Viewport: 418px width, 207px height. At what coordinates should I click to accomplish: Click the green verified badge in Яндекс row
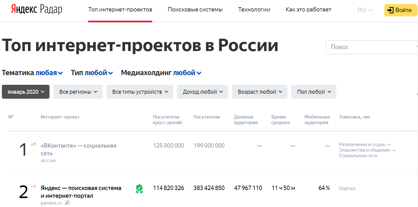[139, 189]
